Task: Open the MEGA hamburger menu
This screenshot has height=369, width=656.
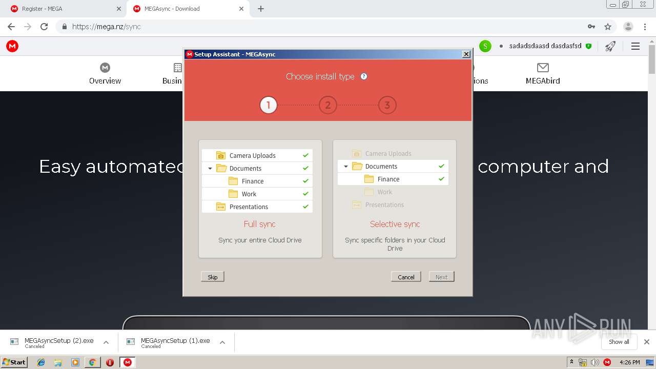Action: (635, 46)
